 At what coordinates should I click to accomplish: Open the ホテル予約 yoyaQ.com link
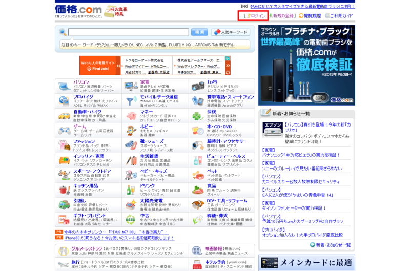tap(215, 262)
